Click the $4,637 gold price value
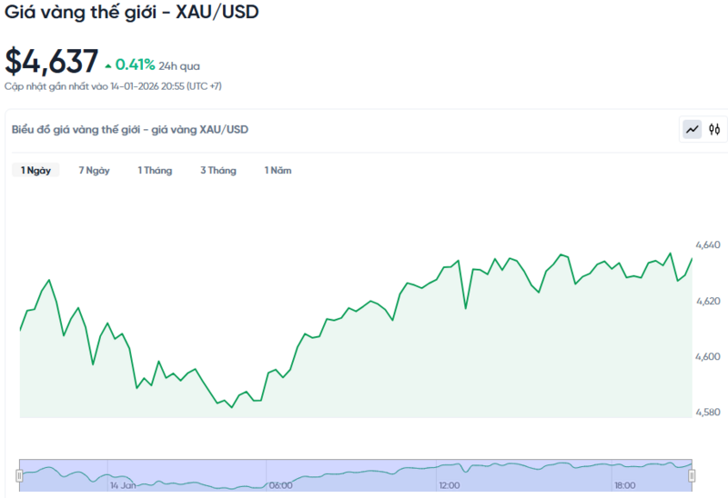Image resolution: width=728 pixels, height=498 pixels. 52,62
